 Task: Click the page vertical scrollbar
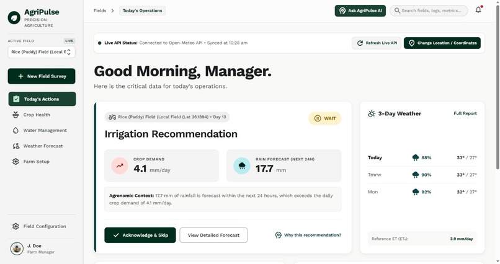coord(498,86)
